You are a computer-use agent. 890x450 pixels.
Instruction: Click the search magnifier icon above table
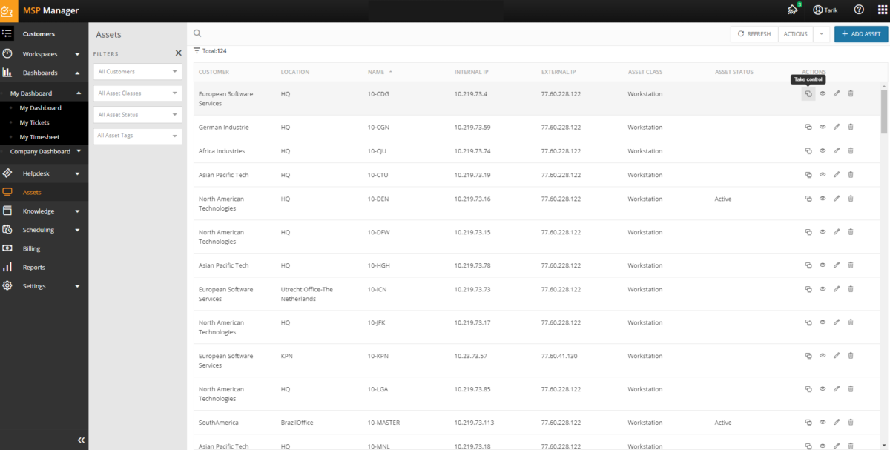click(197, 33)
